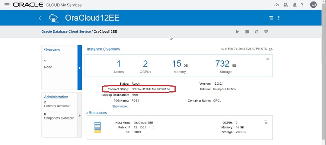Open the users icon in header
The width and height of the screenshot is (326, 145).
pyautogui.click(x=286, y=5)
